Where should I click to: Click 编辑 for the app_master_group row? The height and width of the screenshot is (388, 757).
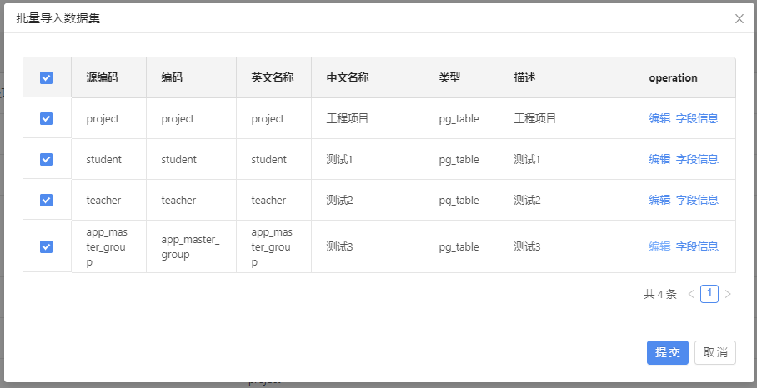point(659,246)
